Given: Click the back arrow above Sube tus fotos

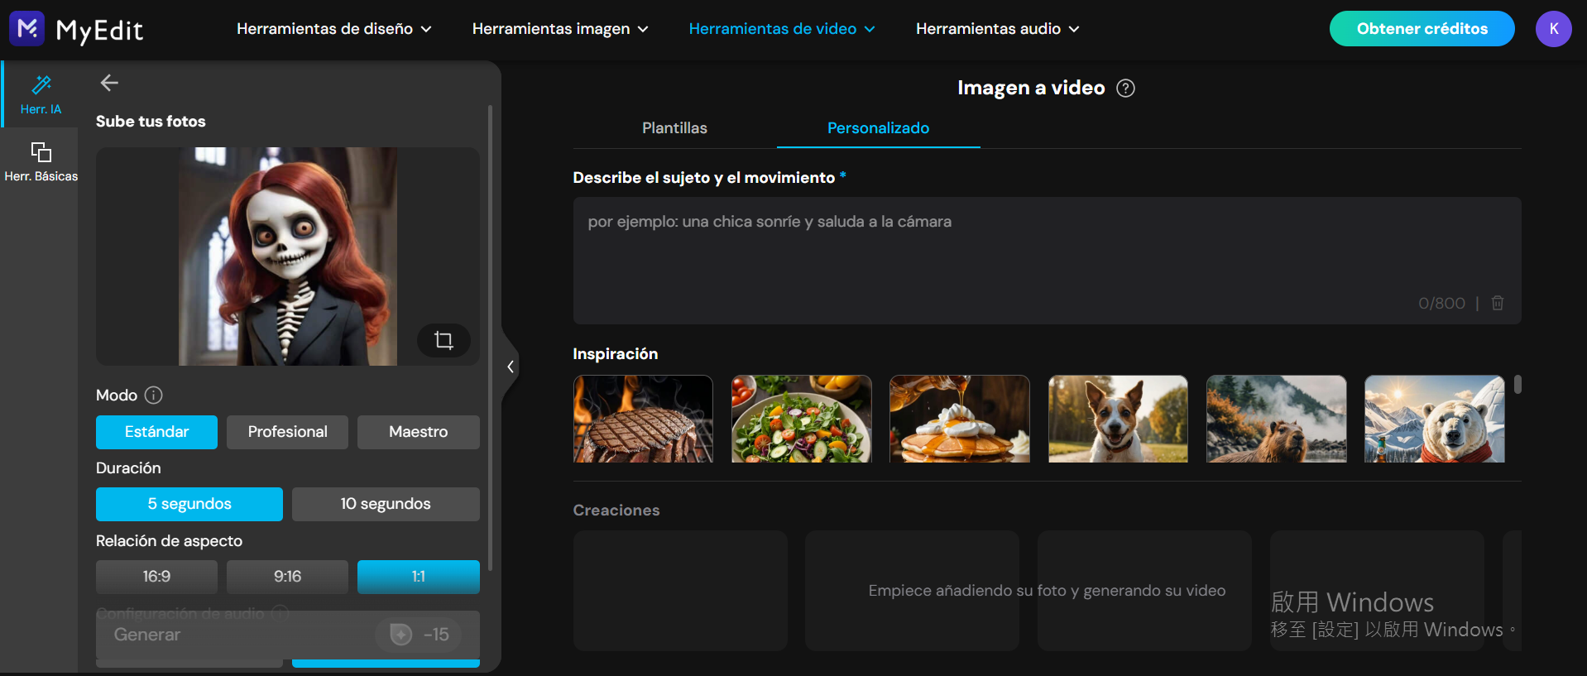Looking at the screenshot, I should click(x=109, y=83).
